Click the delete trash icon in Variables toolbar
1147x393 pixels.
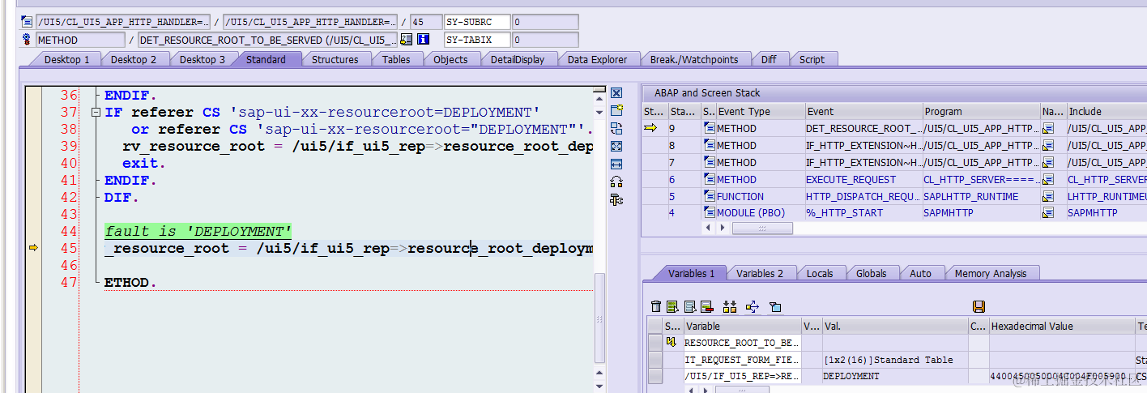[x=657, y=306]
